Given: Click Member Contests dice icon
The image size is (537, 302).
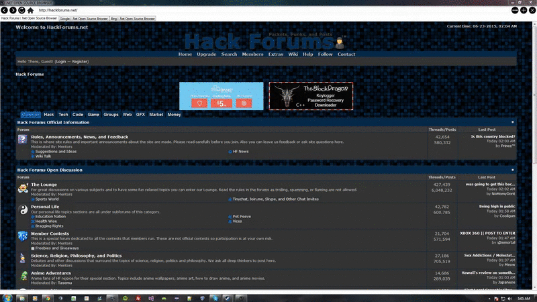Looking at the screenshot, I should point(23,236).
